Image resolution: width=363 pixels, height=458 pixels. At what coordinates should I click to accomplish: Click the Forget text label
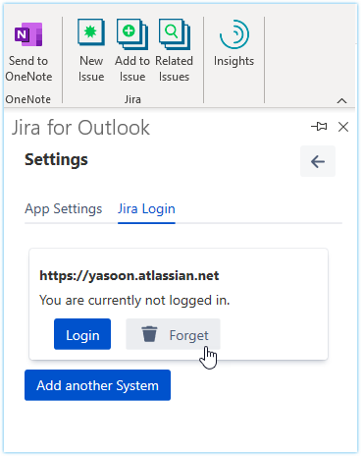pyautogui.click(x=188, y=335)
